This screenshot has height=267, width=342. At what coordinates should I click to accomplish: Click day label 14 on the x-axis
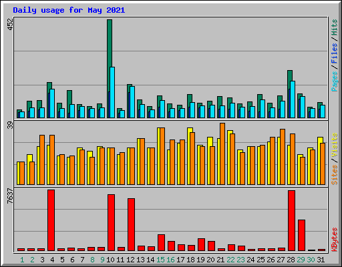[x=150, y=260]
